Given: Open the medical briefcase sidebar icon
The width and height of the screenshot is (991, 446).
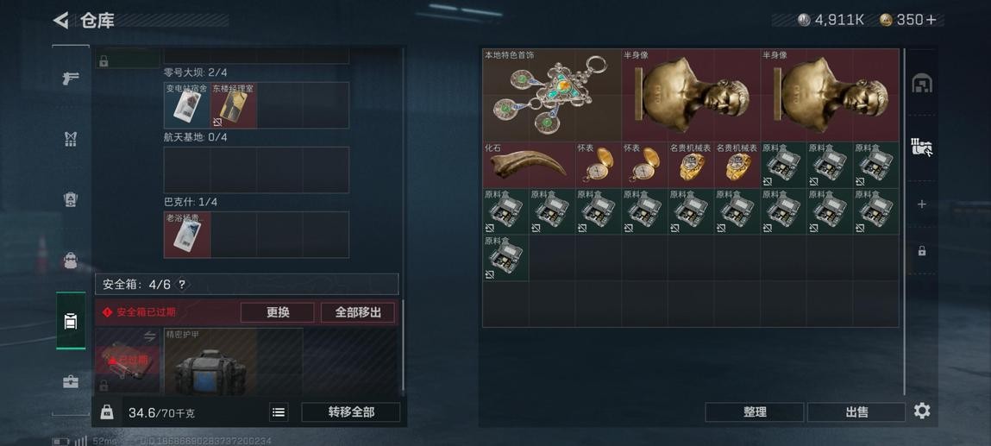Looking at the screenshot, I should pos(70,381).
